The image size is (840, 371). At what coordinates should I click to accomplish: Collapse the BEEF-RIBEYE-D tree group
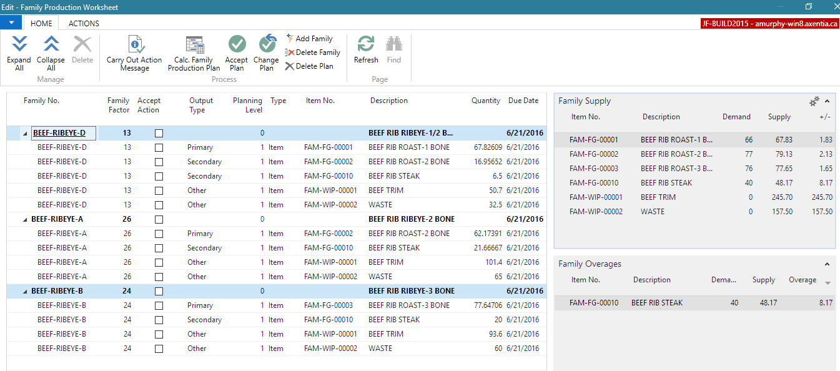point(26,134)
